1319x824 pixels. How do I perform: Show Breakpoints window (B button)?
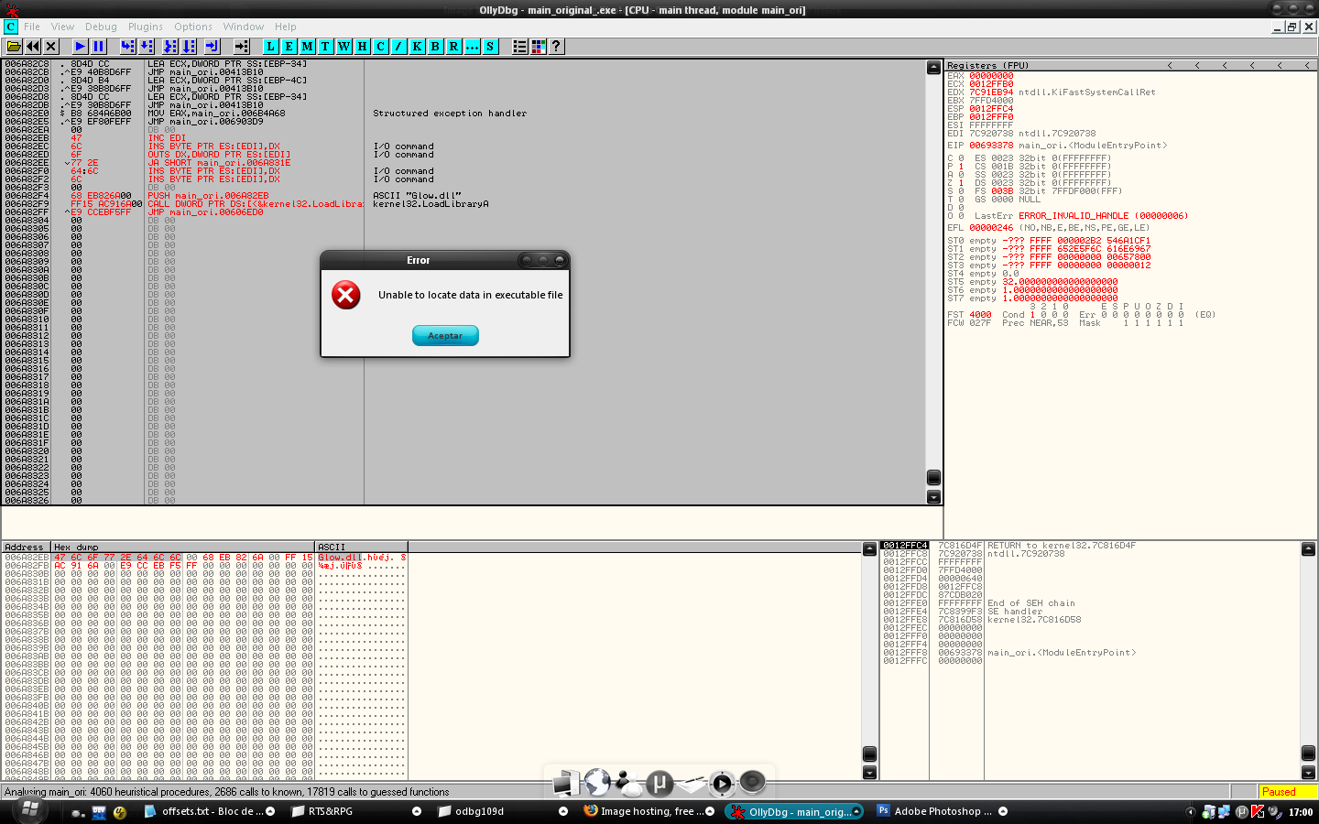[x=435, y=46]
